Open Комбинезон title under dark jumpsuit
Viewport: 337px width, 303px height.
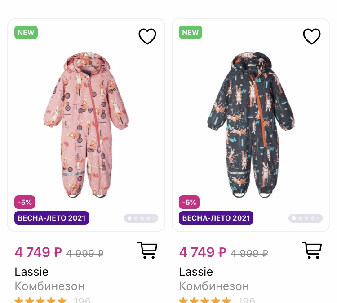(x=214, y=286)
